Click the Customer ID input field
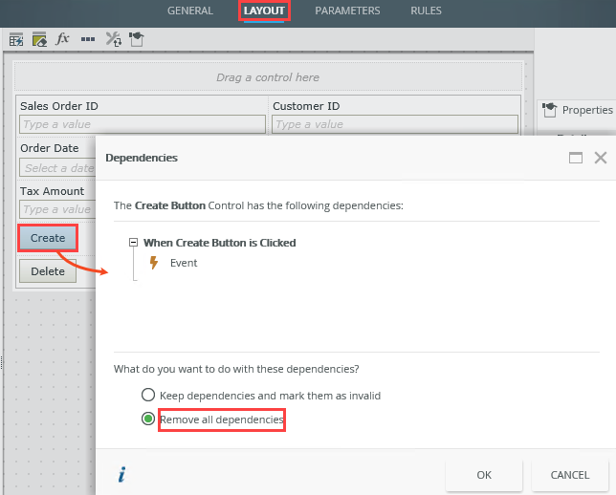 pos(395,124)
